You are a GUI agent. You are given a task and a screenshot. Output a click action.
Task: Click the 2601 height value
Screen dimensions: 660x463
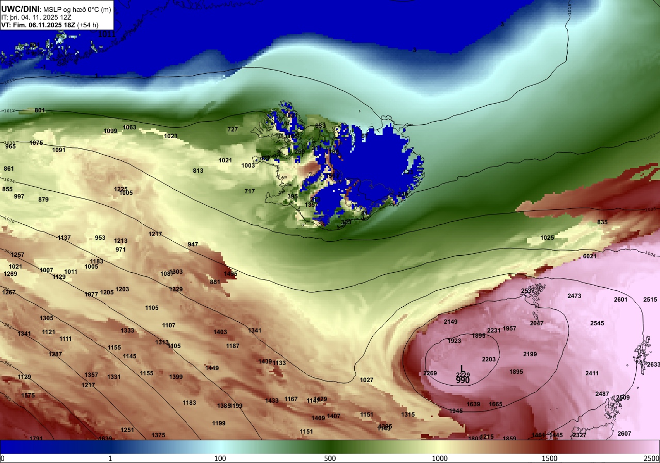coord(621,300)
